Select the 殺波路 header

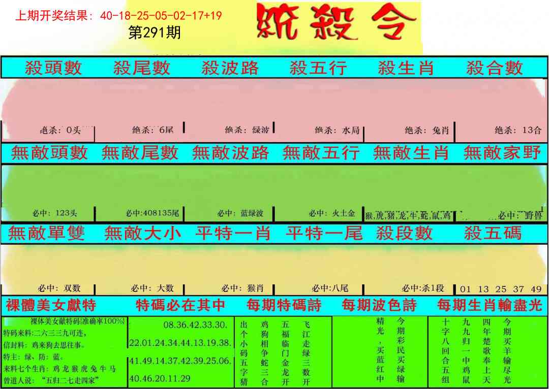pyautogui.click(x=230, y=68)
